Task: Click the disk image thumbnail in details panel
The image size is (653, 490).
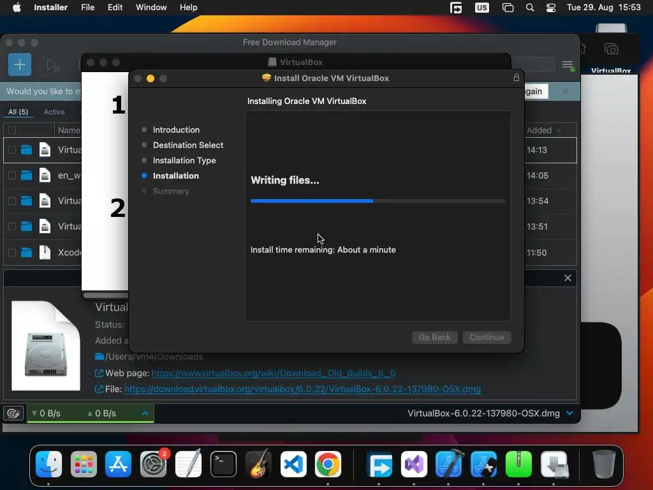Action: [x=46, y=345]
